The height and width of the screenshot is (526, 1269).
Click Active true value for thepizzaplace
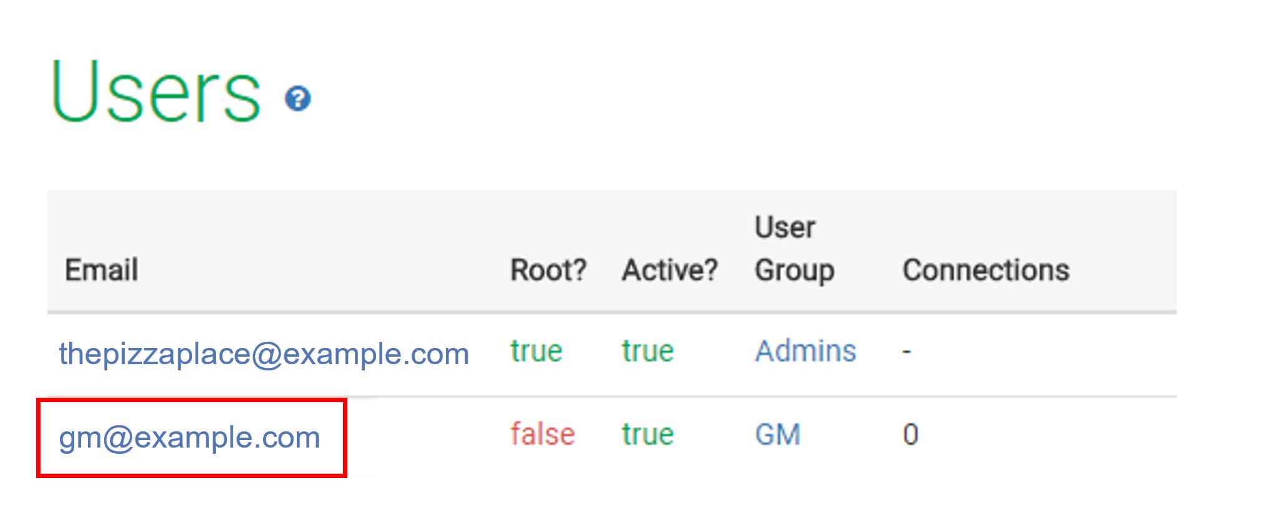(x=648, y=351)
